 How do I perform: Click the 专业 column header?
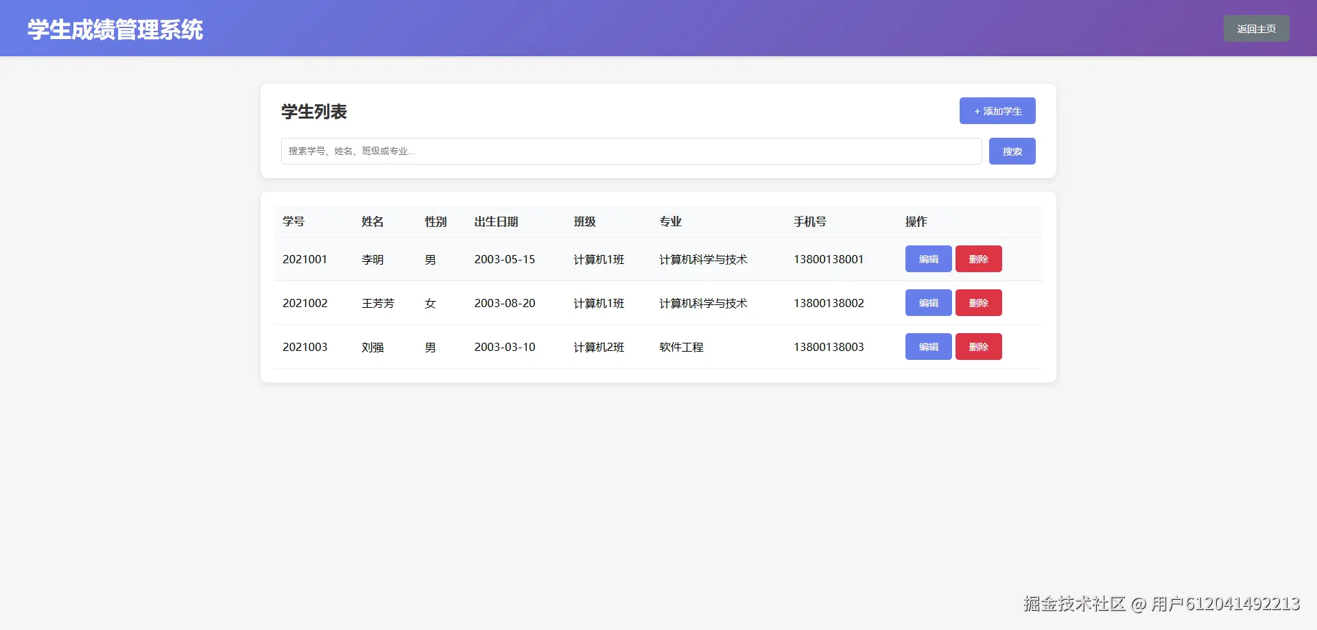click(x=670, y=221)
